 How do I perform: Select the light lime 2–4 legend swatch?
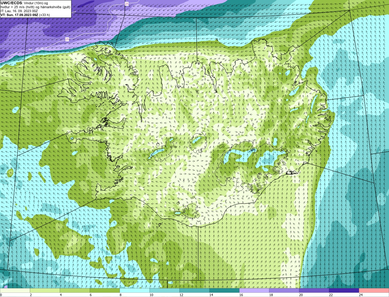point(45,290)
